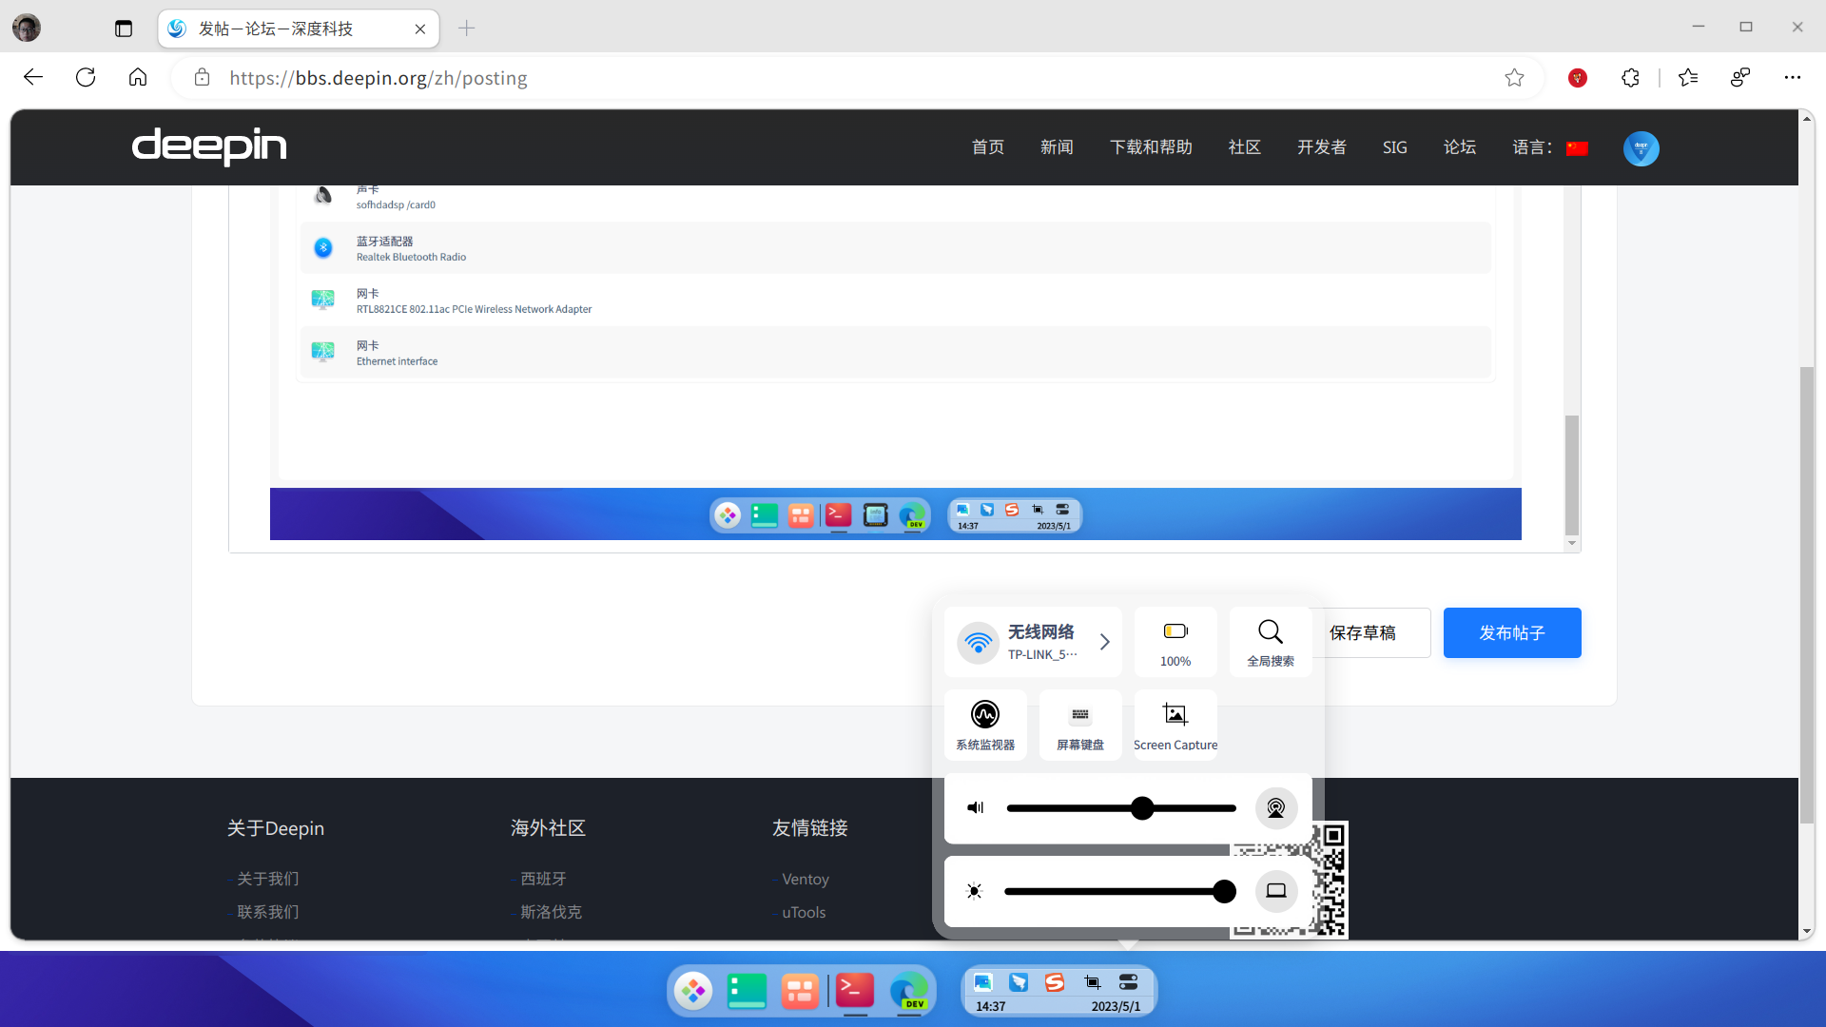This screenshot has height=1027, width=1826.
Task: Toggle quick settings switch icon in tray
Action: (x=1129, y=982)
